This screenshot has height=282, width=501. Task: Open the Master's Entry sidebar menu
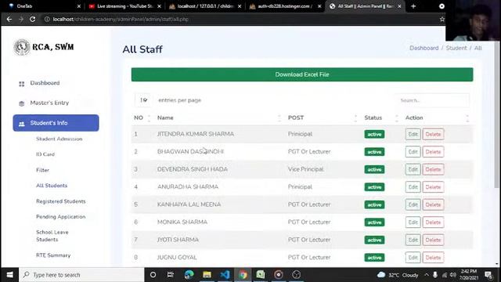click(49, 103)
